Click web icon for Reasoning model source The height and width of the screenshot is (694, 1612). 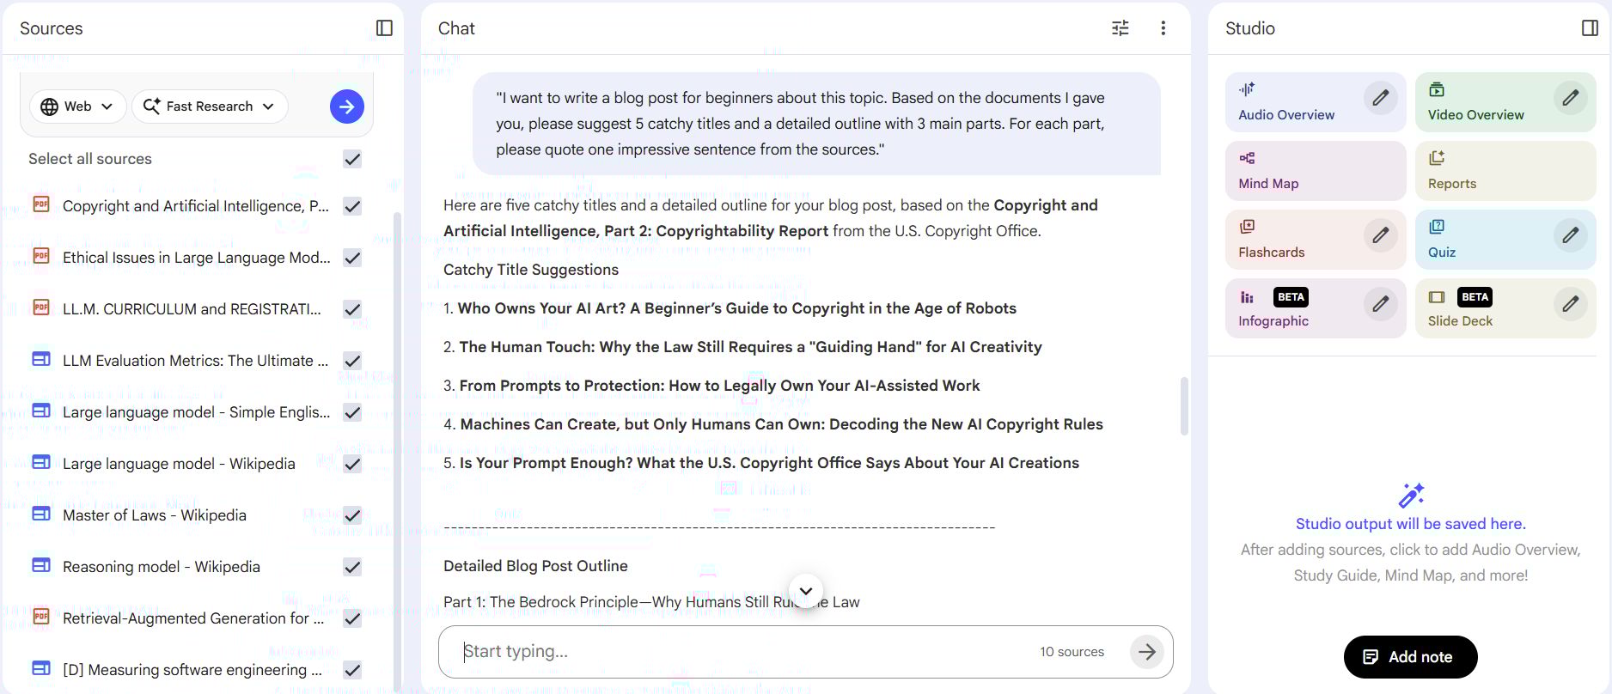pyautogui.click(x=41, y=565)
